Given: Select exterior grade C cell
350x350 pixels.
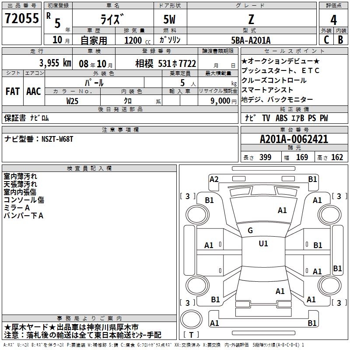Looking at the screenshot, I should coord(326,40).
